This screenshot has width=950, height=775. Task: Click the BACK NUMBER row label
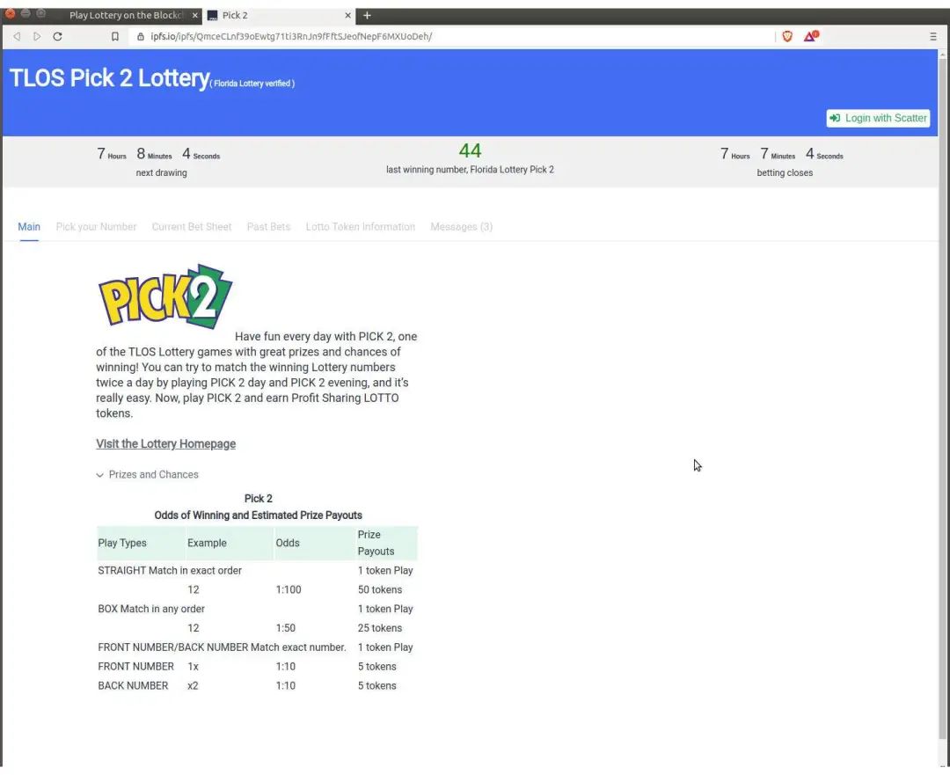pyautogui.click(x=134, y=685)
